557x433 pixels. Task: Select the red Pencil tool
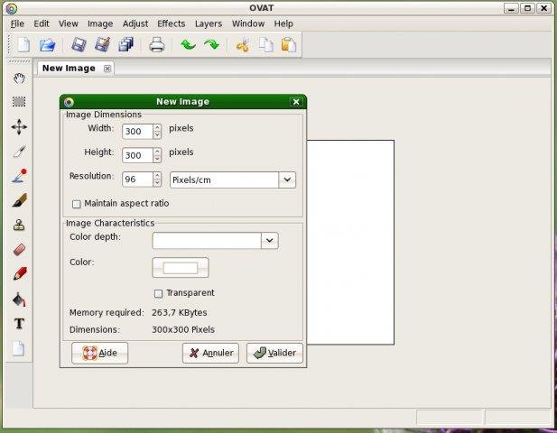(x=20, y=274)
